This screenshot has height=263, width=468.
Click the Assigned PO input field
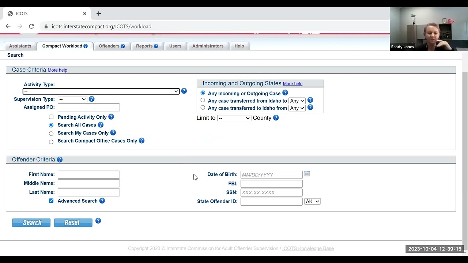click(x=89, y=107)
